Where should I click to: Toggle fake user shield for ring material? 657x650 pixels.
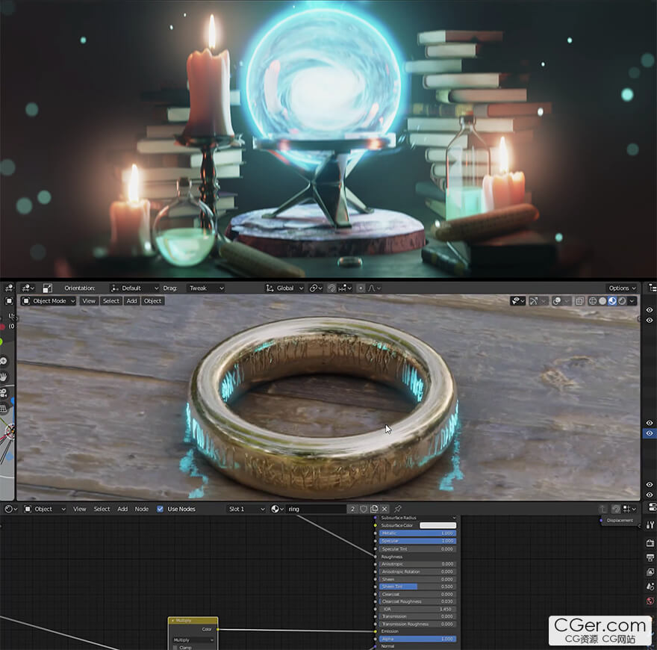tap(364, 509)
